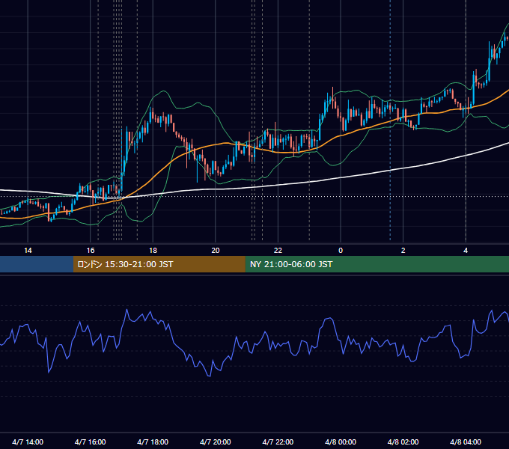
Task: Click the 4/8 04:00 label on the lower axis
Action: (x=466, y=442)
